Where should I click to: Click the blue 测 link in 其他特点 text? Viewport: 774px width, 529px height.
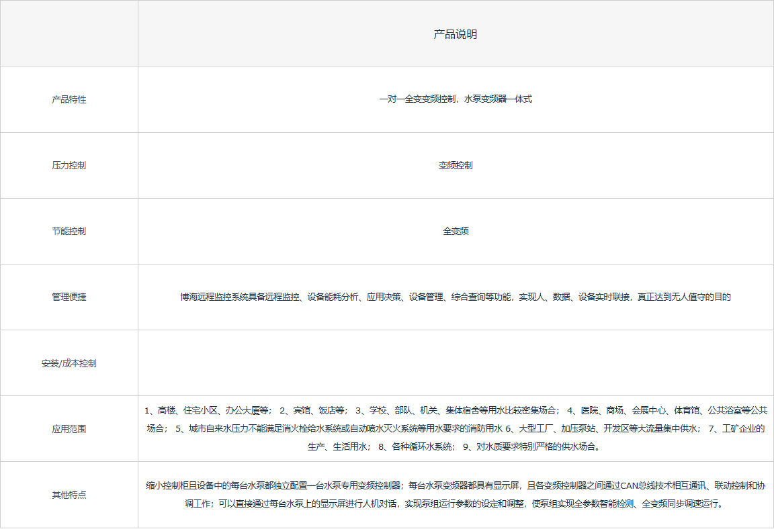click(630, 504)
